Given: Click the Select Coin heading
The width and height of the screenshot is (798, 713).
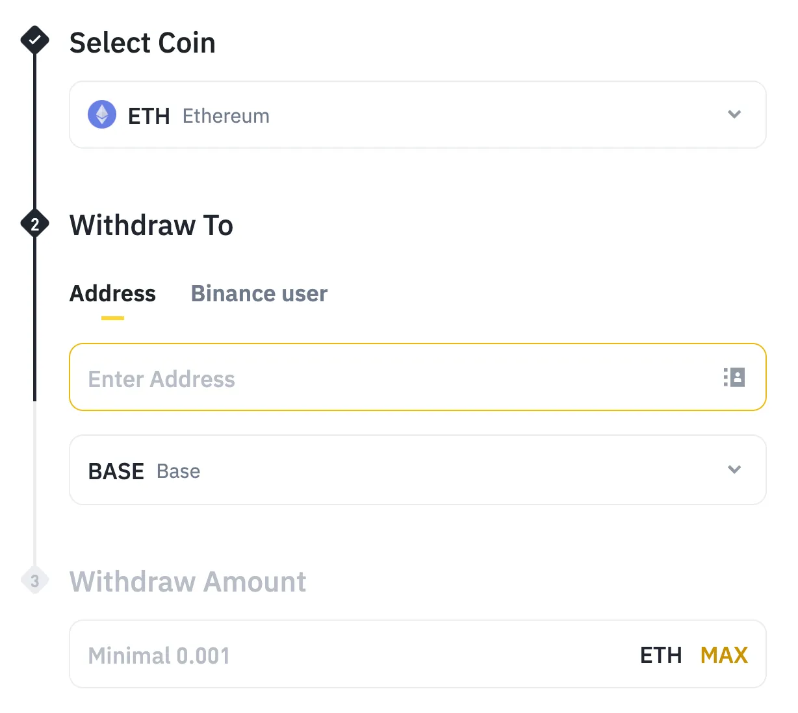Looking at the screenshot, I should tap(142, 43).
